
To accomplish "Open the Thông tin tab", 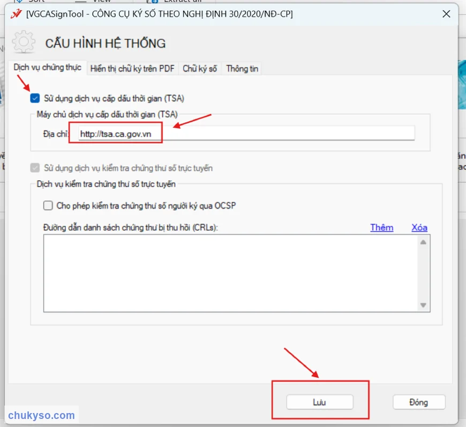I will click(x=242, y=69).
